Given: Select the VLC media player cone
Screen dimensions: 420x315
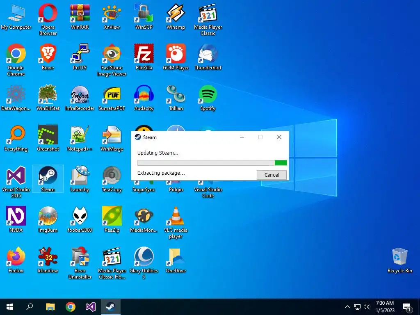Looking at the screenshot, I should [x=176, y=223].
